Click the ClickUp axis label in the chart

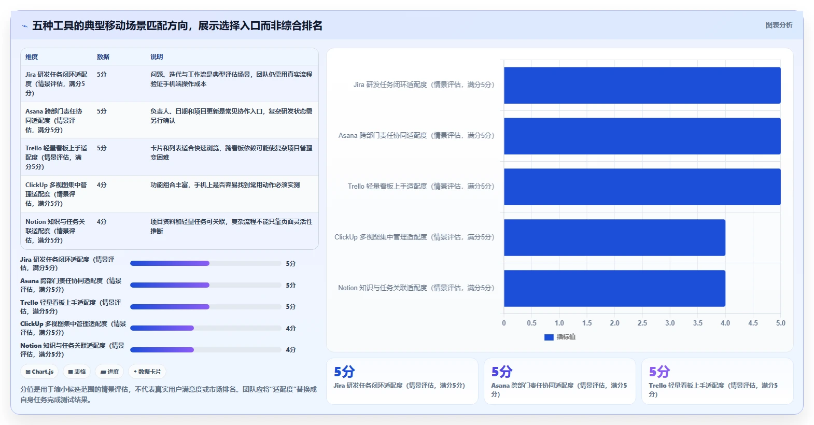[414, 237]
